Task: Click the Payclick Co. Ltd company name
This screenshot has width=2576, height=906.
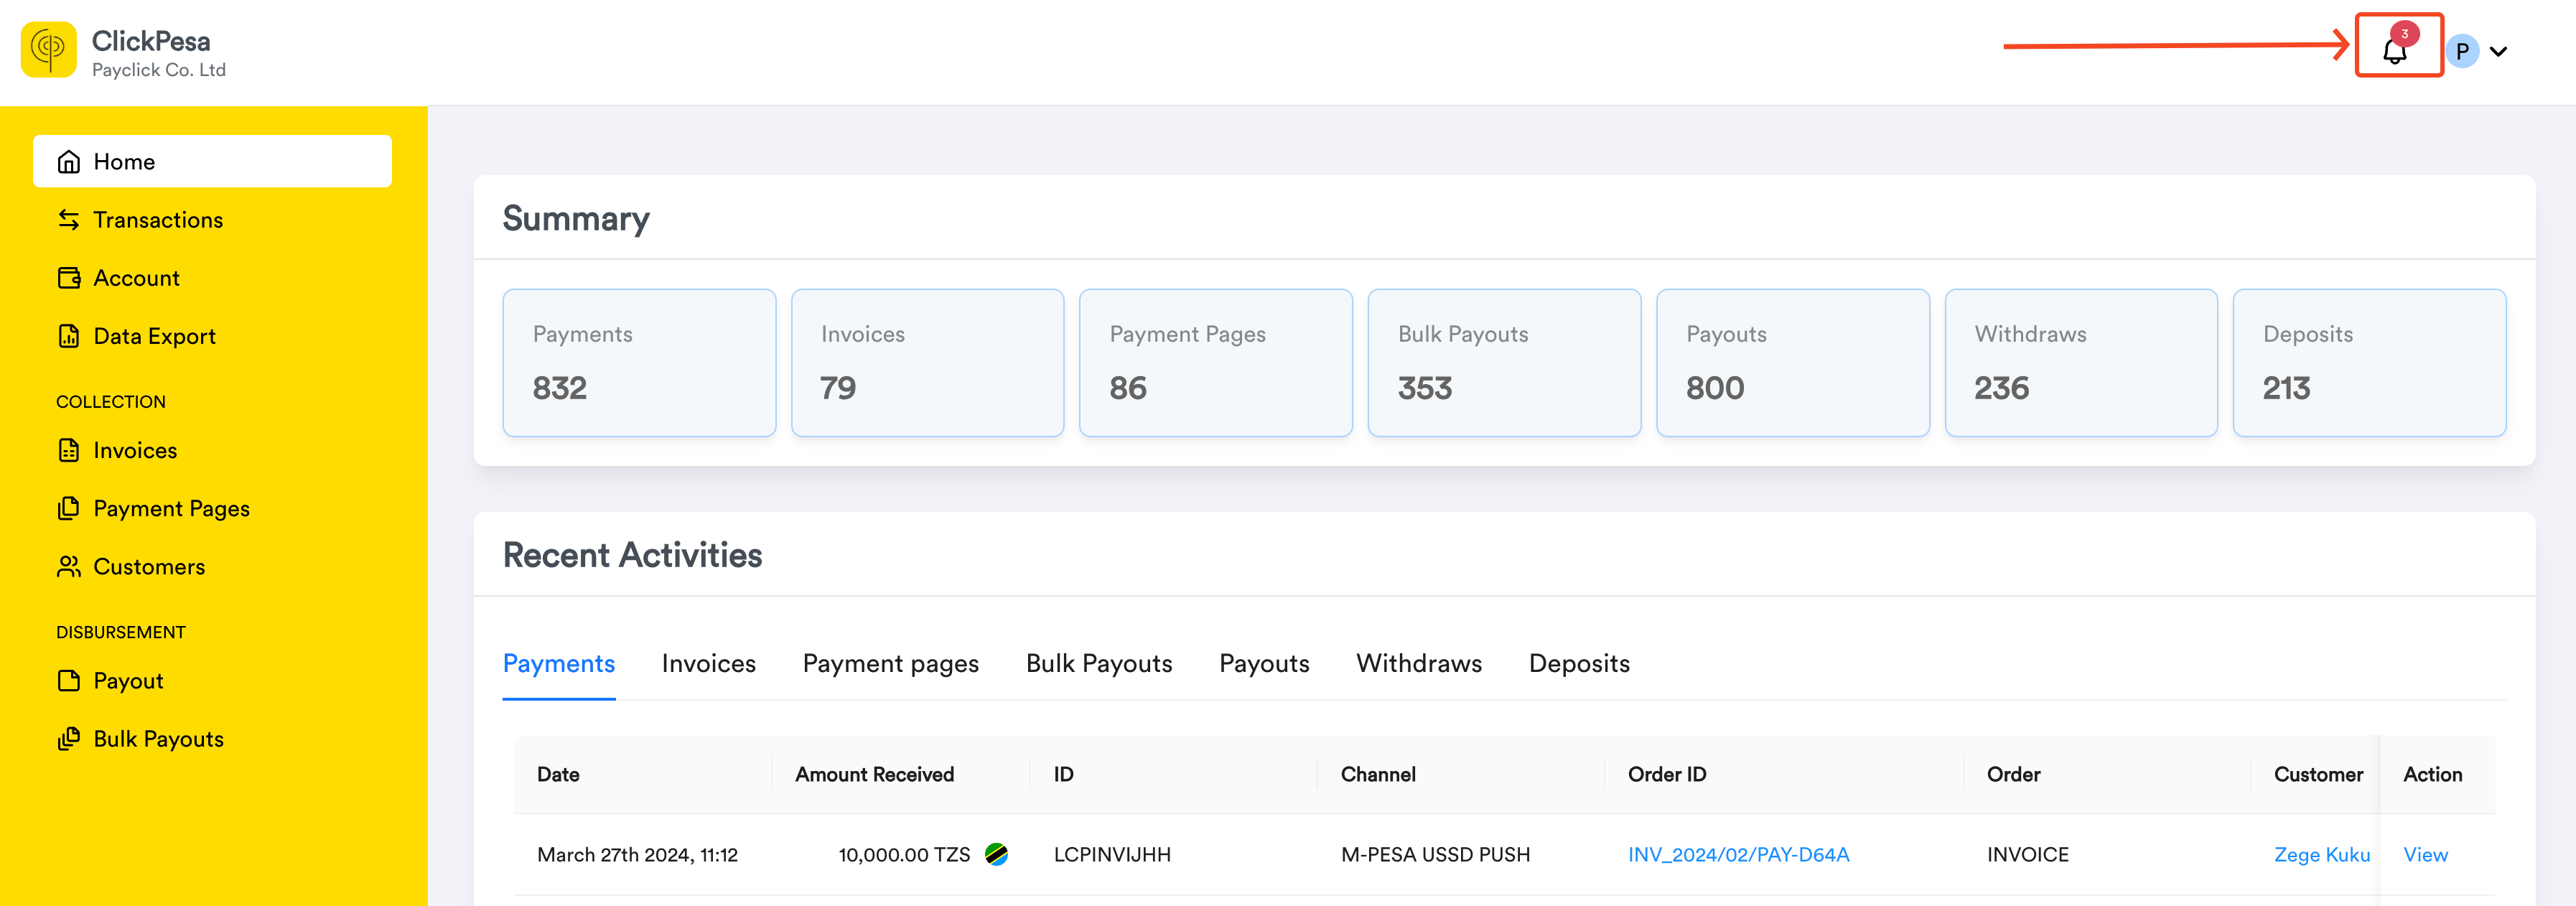Action: [x=159, y=70]
